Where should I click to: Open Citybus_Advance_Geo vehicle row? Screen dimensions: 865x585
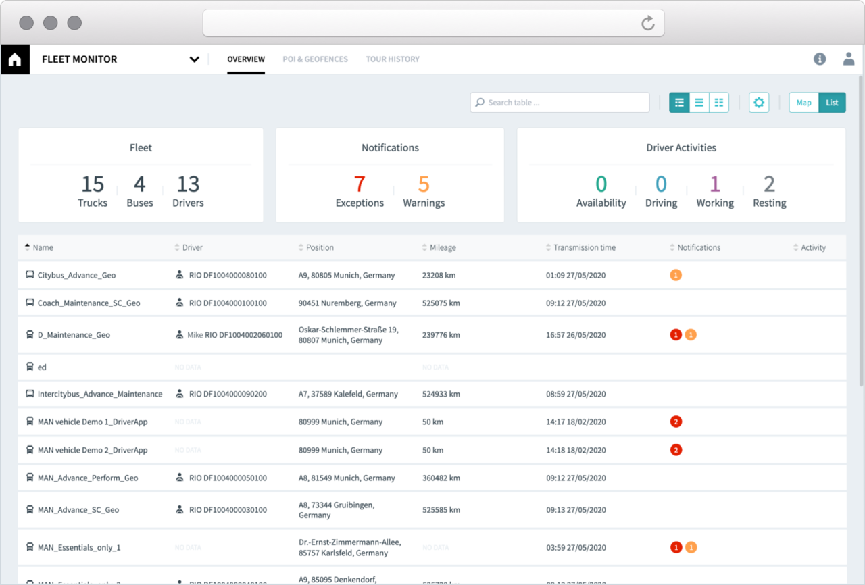(432, 275)
